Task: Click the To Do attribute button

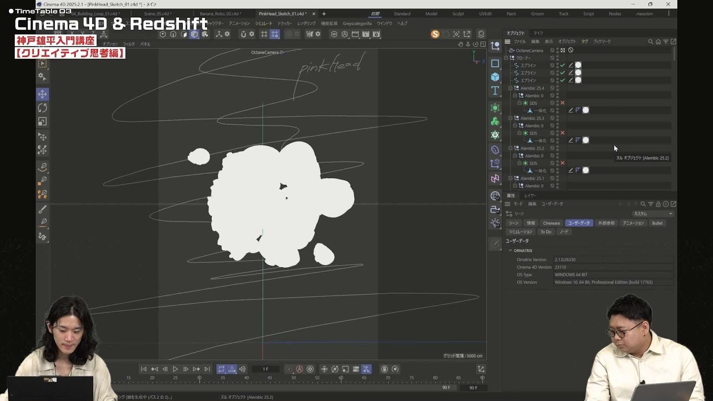Action: 545,232
